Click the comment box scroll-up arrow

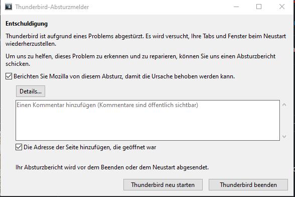point(284,105)
